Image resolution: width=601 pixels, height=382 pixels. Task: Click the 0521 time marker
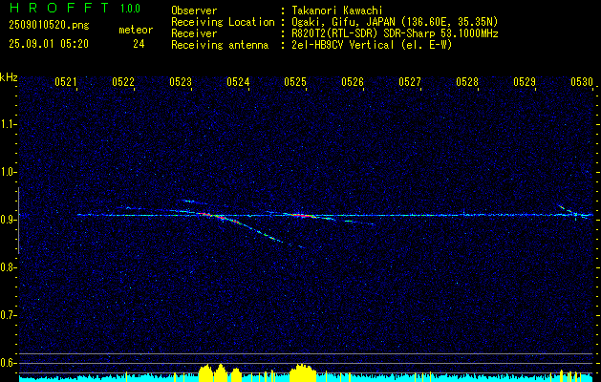(x=66, y=82)
